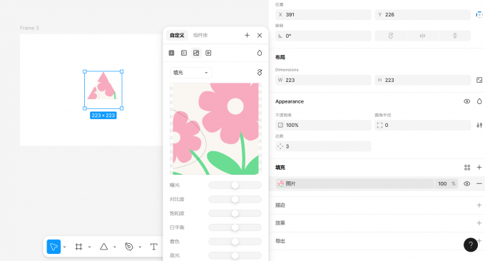Open the Move tool options chevron
Image resolution: width=485 pixels, height=261 pixels.
(65, 247)
